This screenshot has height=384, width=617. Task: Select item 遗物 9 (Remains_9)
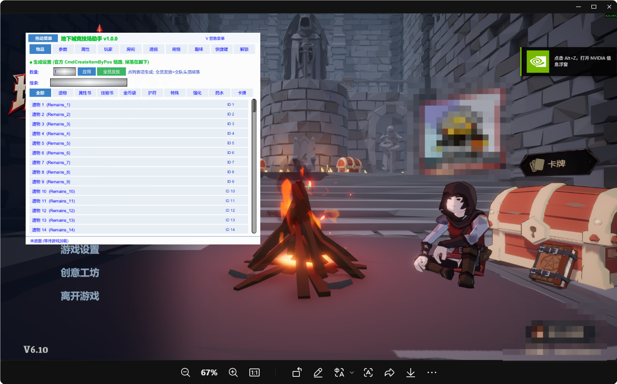pyautogui.click(x=139, y=181)
